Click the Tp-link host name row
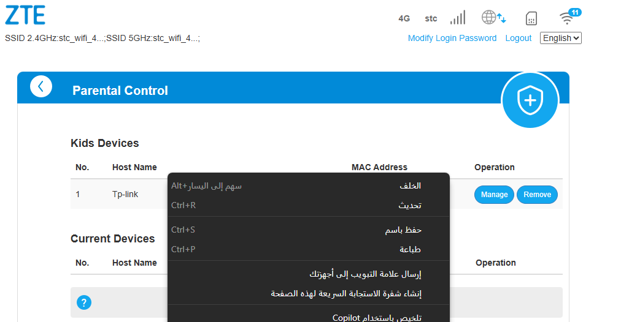This screenshot has height=322, width=621. tap(125, 195)
